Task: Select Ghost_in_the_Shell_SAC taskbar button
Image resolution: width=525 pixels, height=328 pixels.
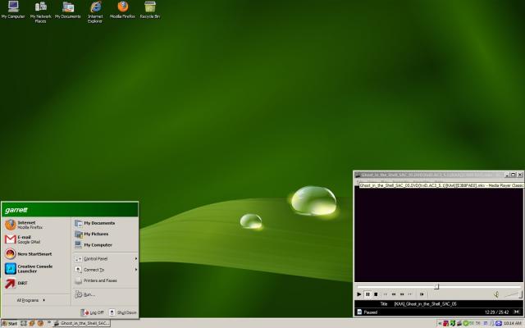Action: pos(81,323)
